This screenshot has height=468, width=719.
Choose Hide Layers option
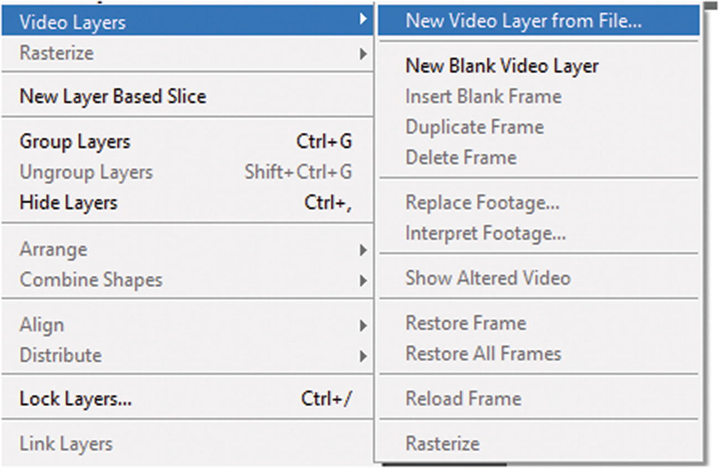pyautogui.click(x=69, y=203)
